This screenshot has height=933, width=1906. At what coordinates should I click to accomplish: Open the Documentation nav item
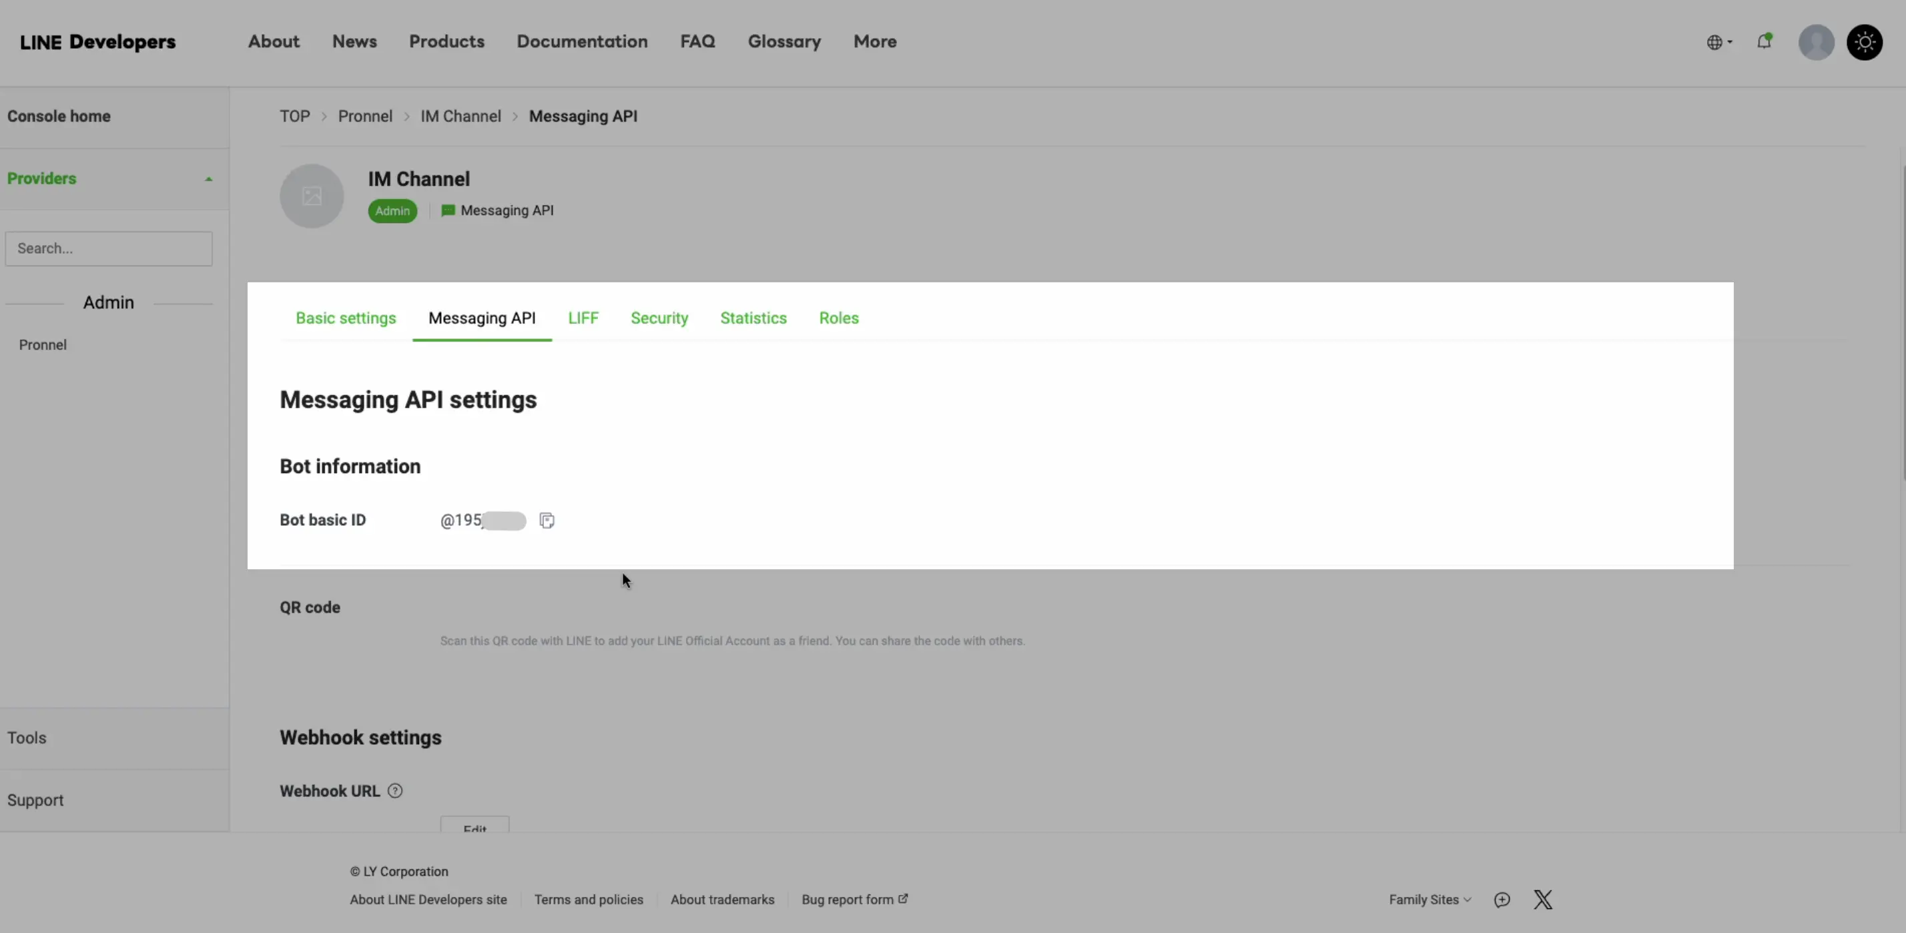tap(583, 41)
